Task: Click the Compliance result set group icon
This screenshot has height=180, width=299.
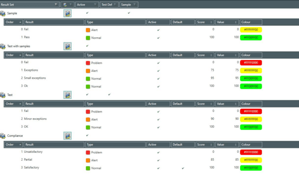Action: click(x=3, y=136)
